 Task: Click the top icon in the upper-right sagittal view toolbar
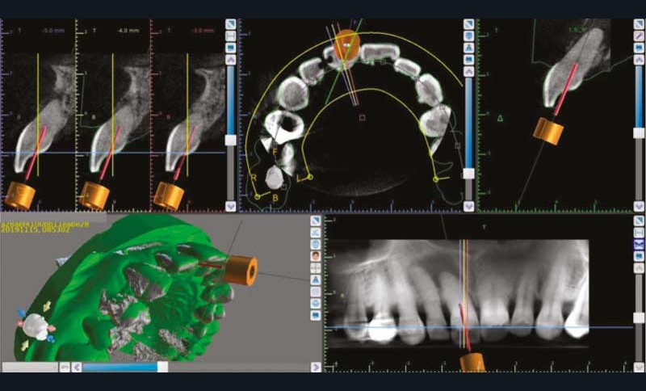point(639,24)
